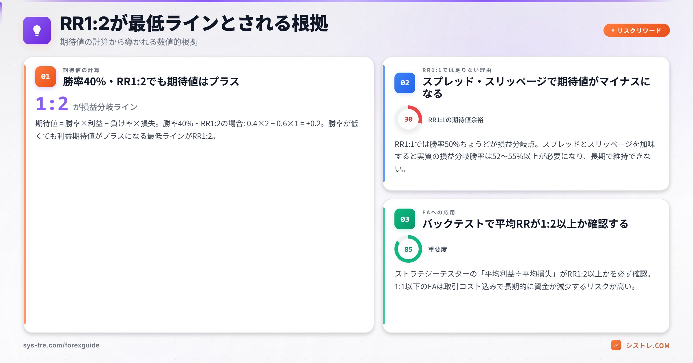Click the label 重要度
The image size is (693, 363).
tap(437, 249)
